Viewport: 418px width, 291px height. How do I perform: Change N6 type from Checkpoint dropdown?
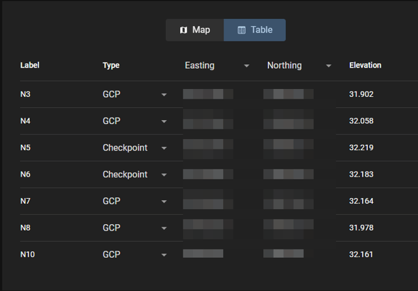tap(164, 175)
